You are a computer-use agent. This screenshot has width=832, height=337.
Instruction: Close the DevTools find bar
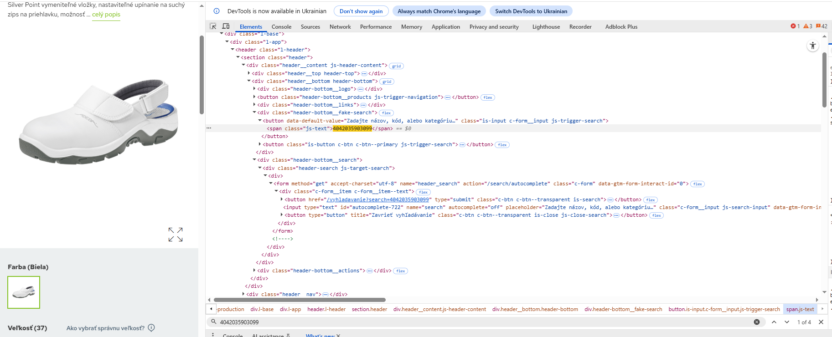coord(821,322)
